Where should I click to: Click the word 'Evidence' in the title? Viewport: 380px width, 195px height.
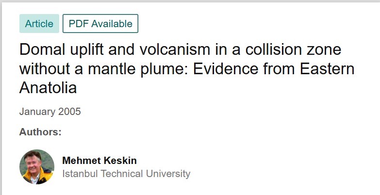228,68
